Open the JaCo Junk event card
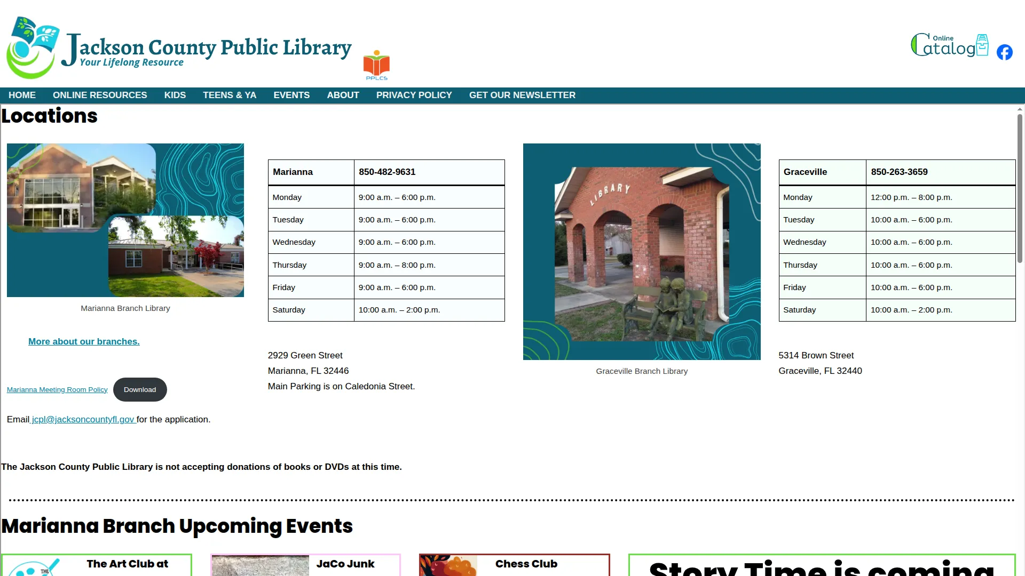1025x576 pixels. pos(306,565)
